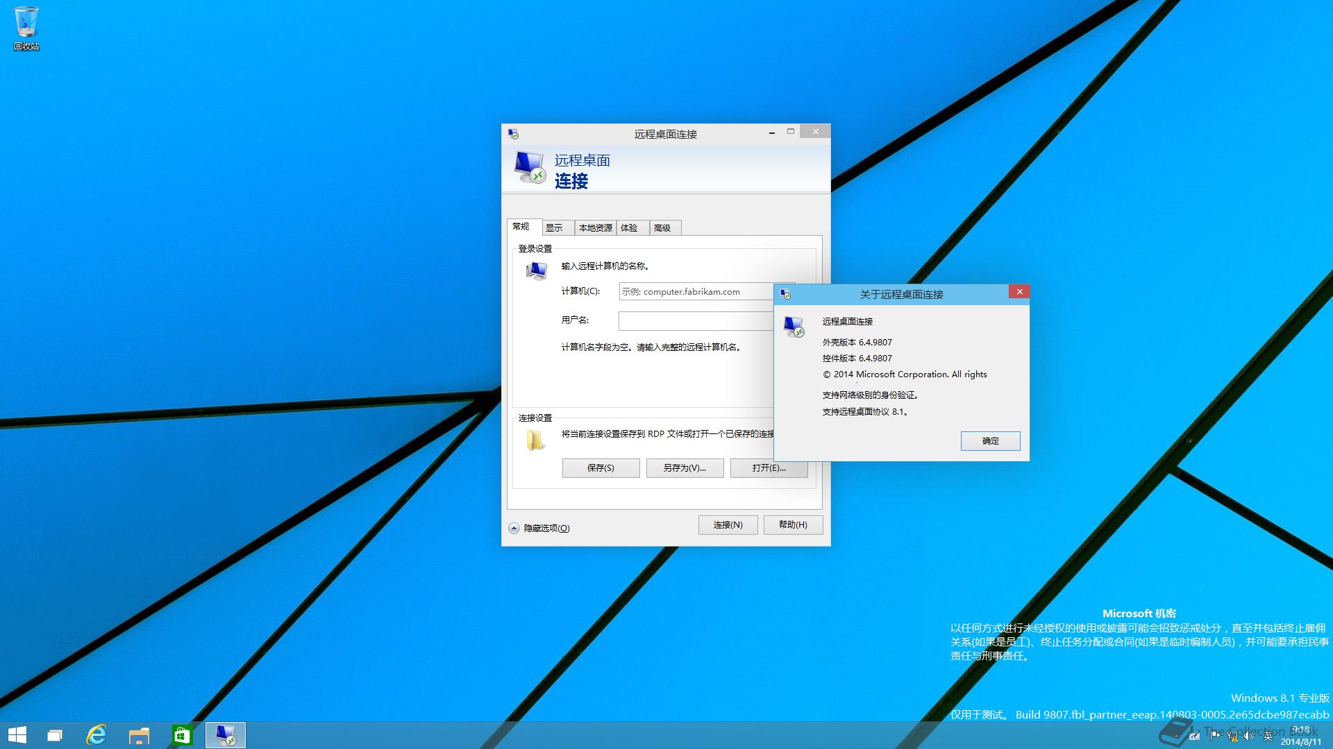Click the computer icon in 登录设置

[536, 271]
